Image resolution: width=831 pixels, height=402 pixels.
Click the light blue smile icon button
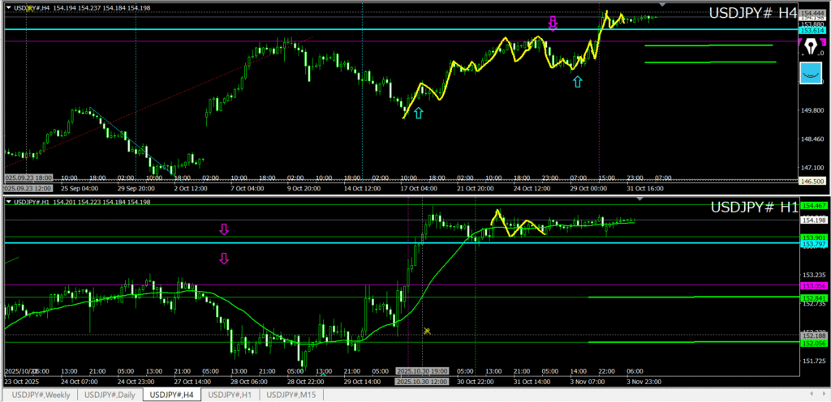(812, 73)
